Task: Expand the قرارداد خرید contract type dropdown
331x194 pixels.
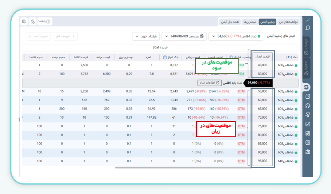Action: (146, 36)
